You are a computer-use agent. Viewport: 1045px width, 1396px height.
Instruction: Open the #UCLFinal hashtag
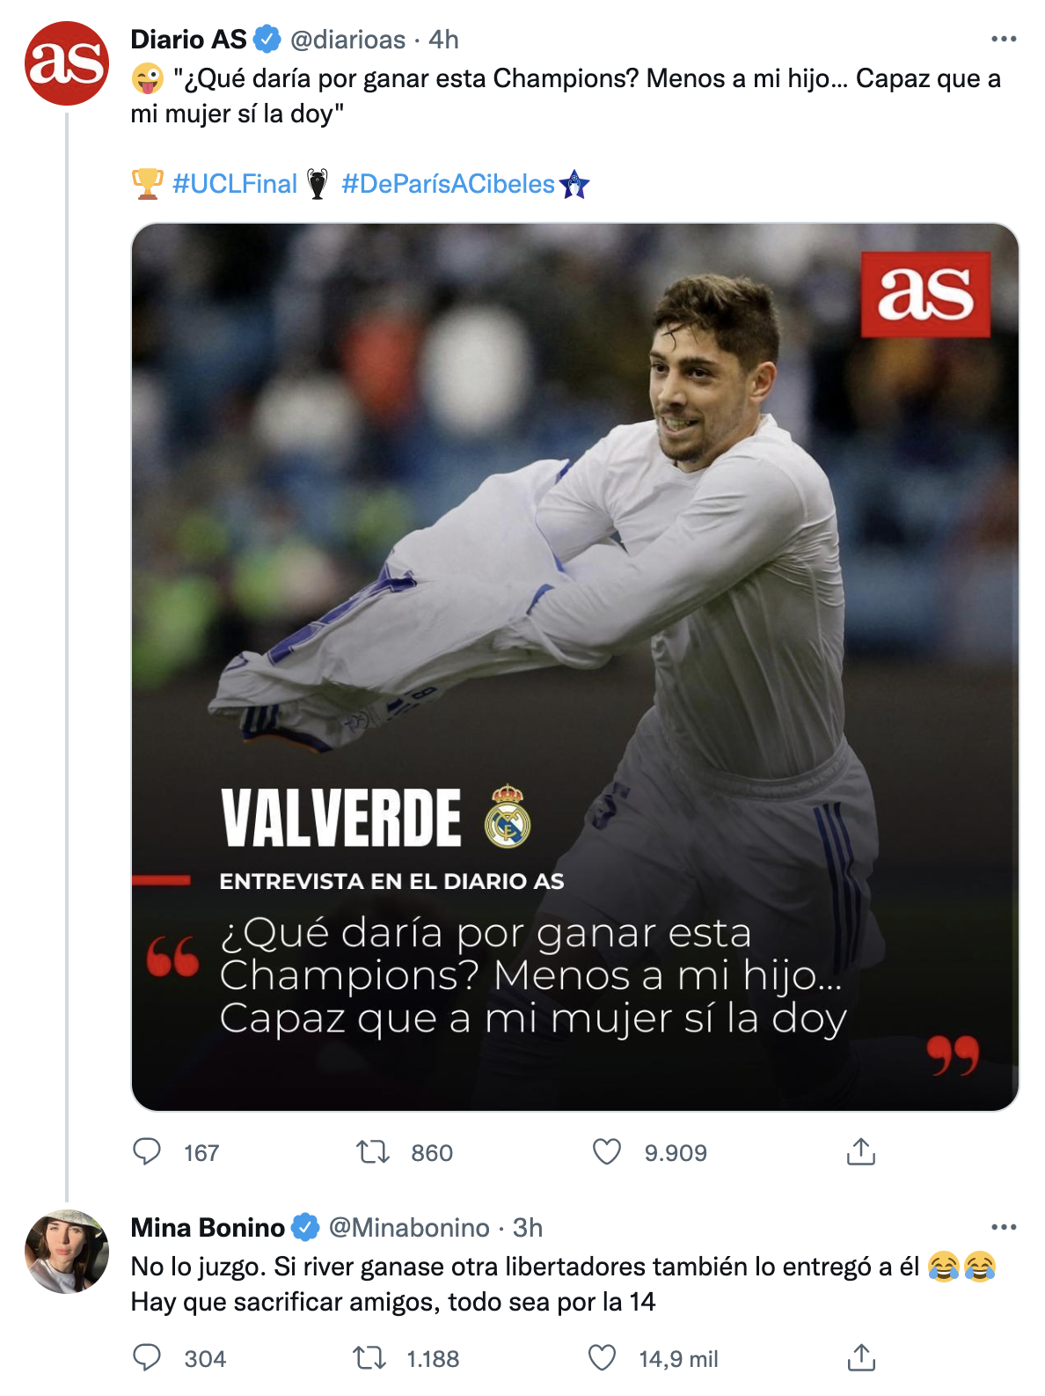235,184
